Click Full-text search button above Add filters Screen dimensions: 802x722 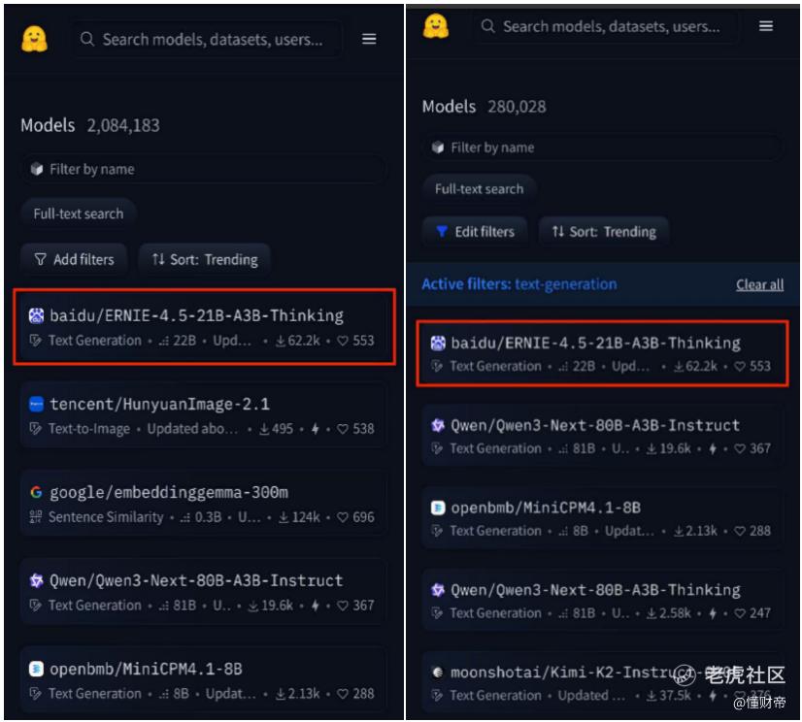click(x=79, y=213)
